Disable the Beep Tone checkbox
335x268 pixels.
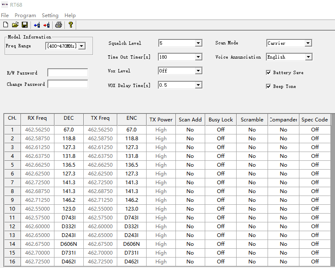tap(268, 86)
